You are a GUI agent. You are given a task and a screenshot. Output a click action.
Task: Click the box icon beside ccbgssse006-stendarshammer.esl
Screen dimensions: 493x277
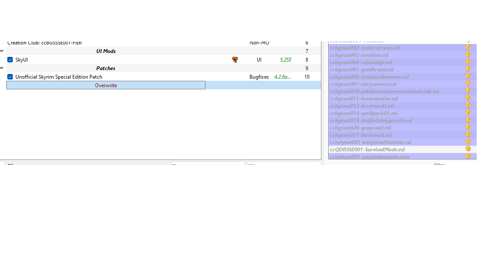(468, 76)
